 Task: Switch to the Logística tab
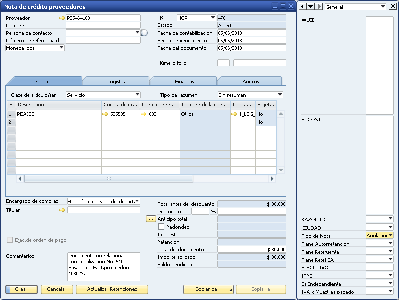click(x=117, y=81)
